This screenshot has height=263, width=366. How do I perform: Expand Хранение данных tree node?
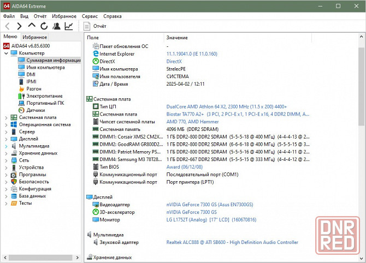pos(7,154)
